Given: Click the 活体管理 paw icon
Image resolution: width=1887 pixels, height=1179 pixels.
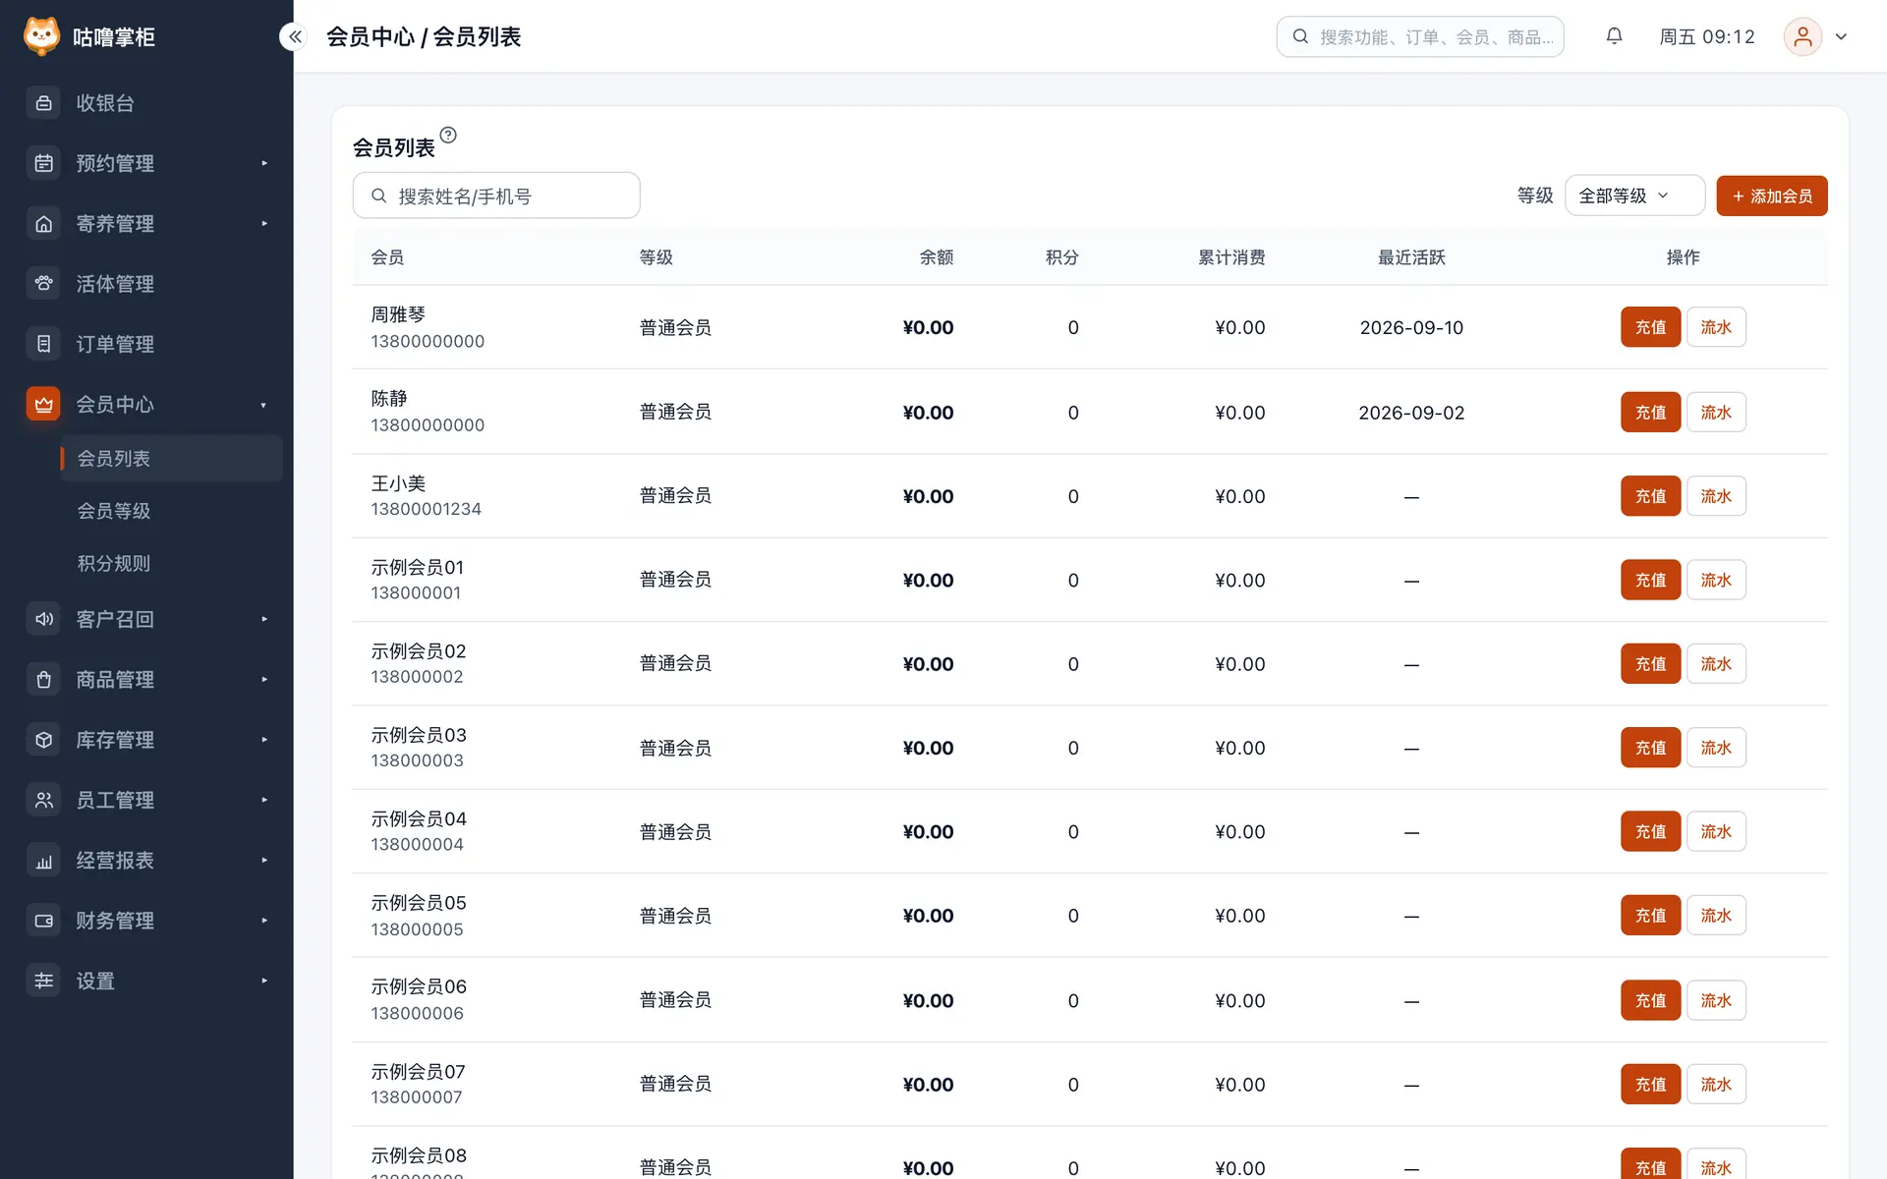Looking at the screenshot, I should [x=43, y=284].
